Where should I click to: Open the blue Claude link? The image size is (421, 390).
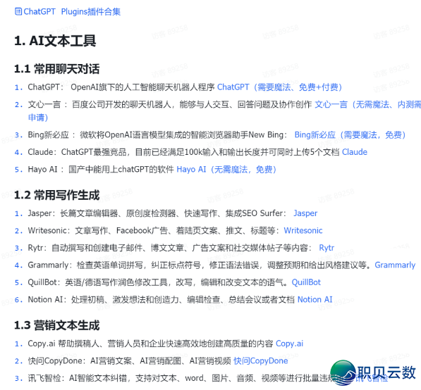tap(355, 152)
